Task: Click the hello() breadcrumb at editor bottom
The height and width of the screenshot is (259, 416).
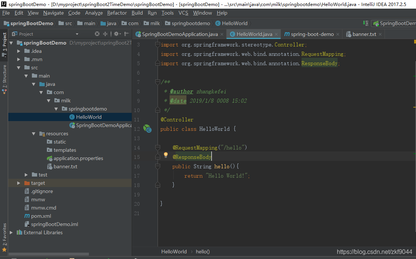Action: click(203, 252)
